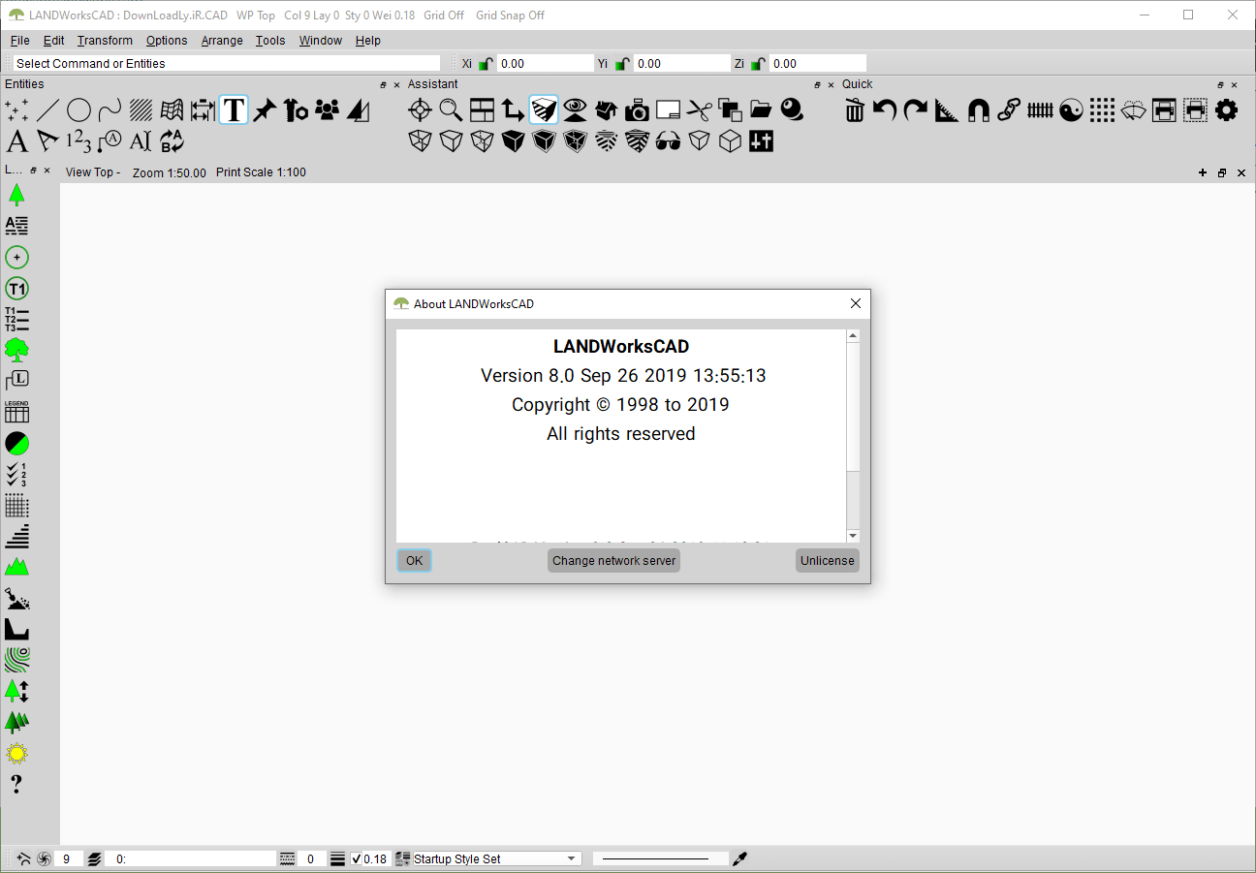Click the line style preview strip in the status bar
The width and height of the screenshot is (1256, 873).
click(x=660, y=857)
